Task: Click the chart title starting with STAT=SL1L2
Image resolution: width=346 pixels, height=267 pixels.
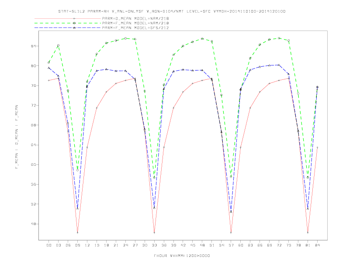Action: tap(172, 11)
